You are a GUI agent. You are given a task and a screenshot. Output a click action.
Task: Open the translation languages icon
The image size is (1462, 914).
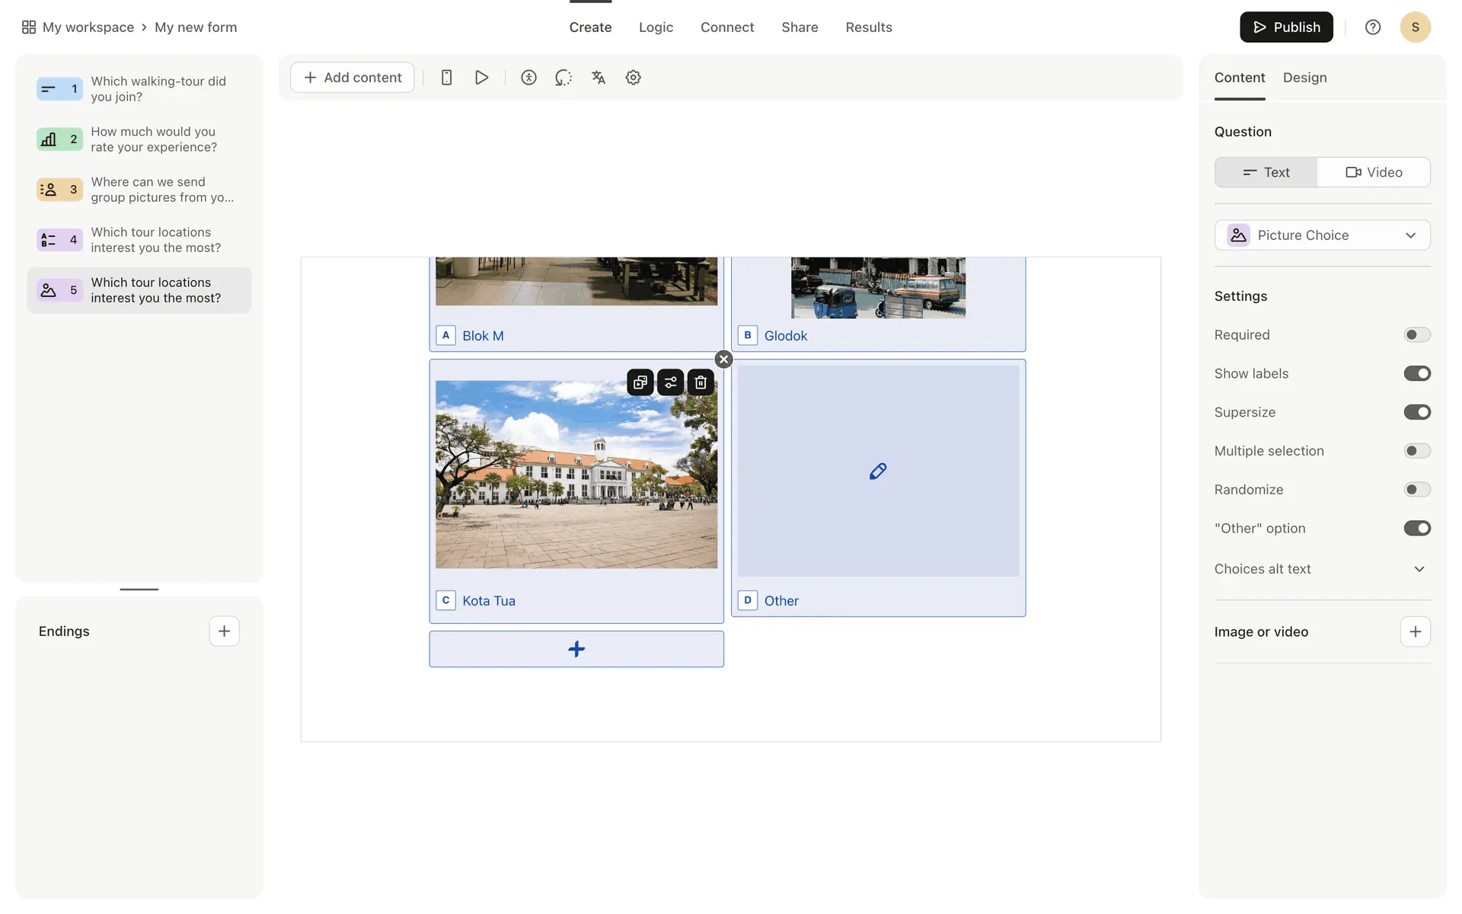tap(599, 78)
